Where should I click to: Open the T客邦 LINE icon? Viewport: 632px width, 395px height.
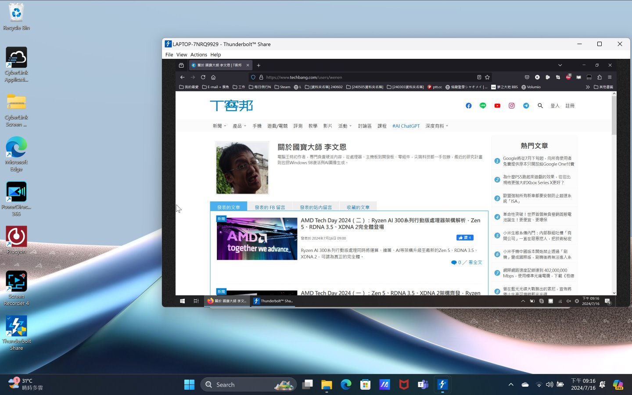click(483, 106)
